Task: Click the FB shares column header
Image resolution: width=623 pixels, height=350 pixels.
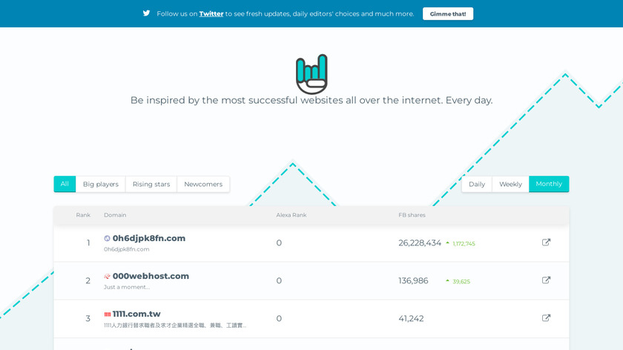Action: [412, 215]
